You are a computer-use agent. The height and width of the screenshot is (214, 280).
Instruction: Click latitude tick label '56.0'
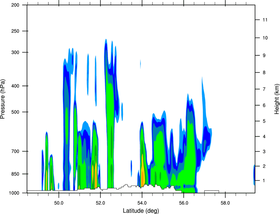[184, 203]
